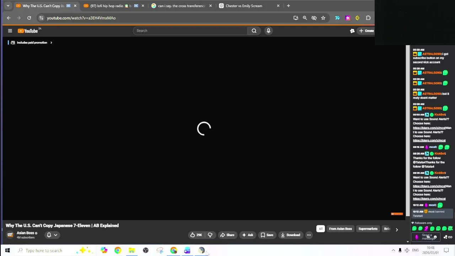The width and height of the screenshot is (455, 256).
Task: Open the Asian Boss channel avatar
Action: tap(10, 235)
